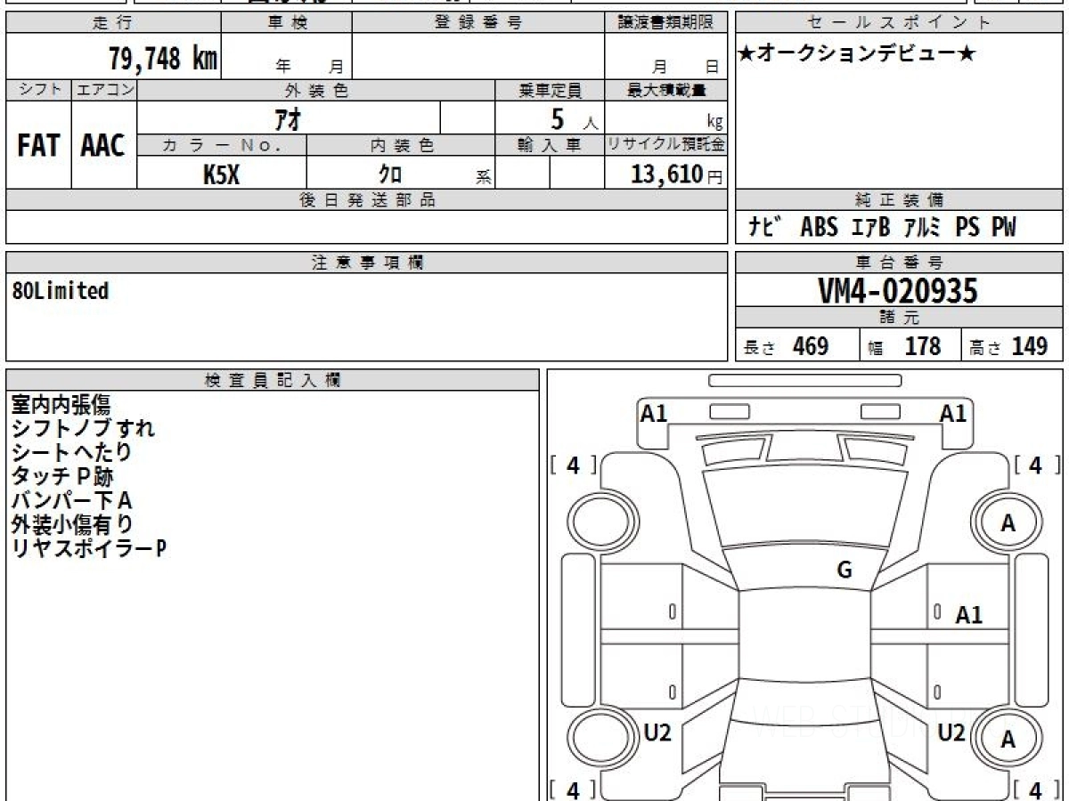The image size is (1069, 801).
Task: Click the A1 mark beside the right door
Action: click(969, 614)
